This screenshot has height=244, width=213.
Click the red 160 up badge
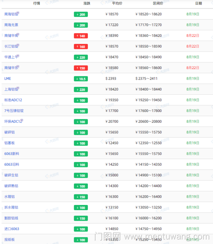(81, 47)
